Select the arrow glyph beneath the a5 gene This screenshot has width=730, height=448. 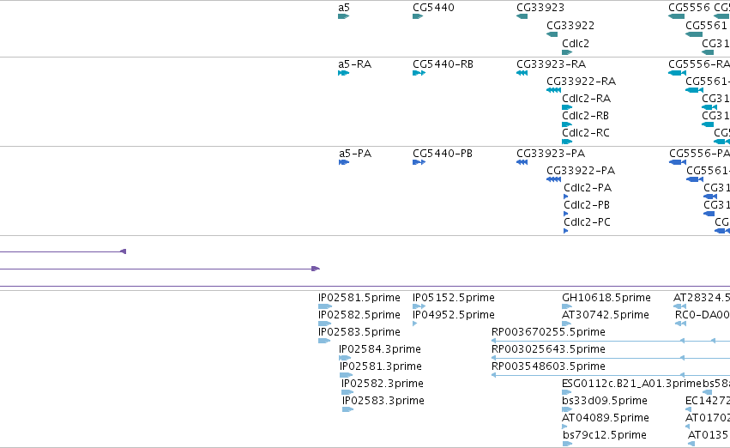pos(344,16)
